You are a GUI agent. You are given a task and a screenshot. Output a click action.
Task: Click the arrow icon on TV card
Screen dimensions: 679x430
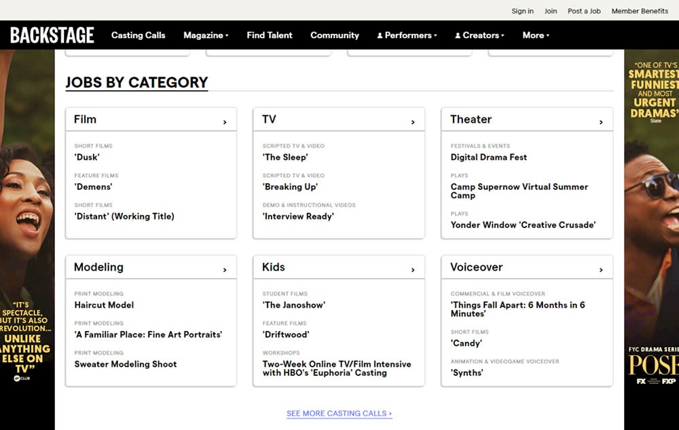click(413, 122)
